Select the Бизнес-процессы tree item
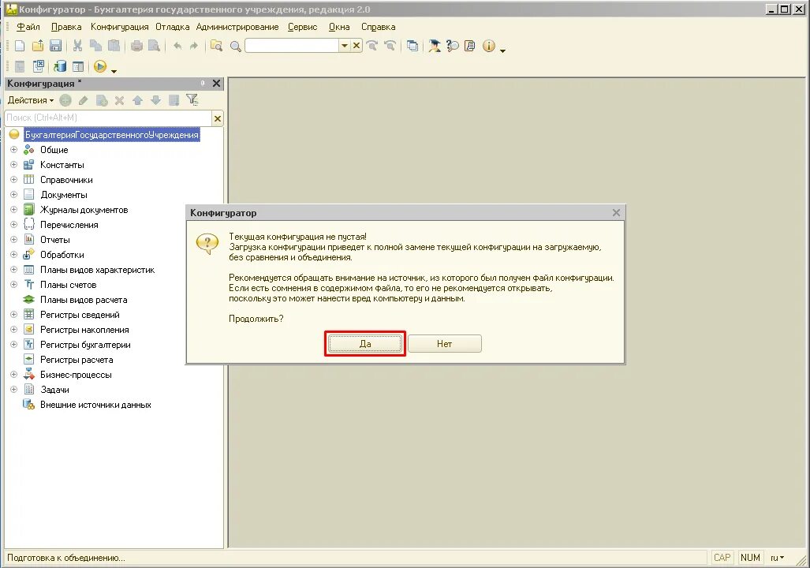 [x=76, y=375]
